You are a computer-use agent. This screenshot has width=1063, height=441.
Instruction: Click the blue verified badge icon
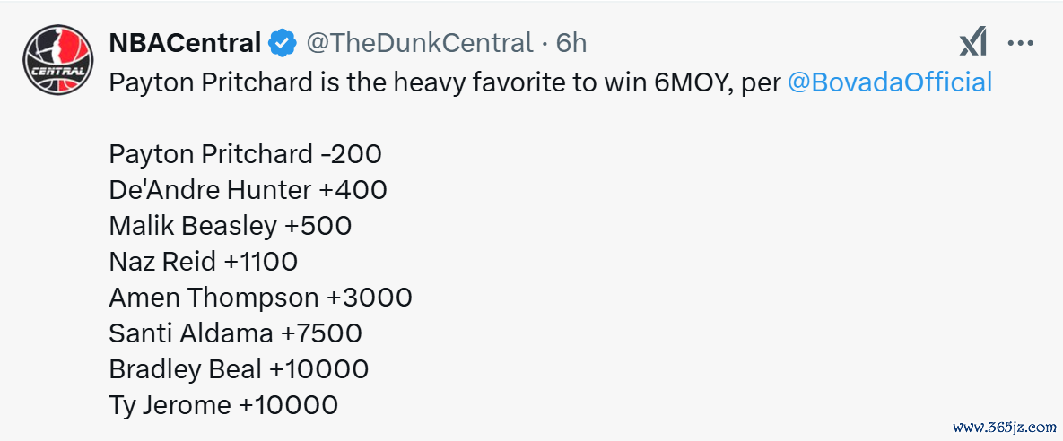[x=282, y=44]
